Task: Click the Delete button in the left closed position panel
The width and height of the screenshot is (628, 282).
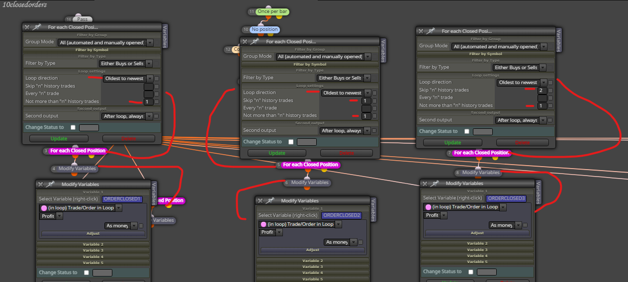Action: click(129, 139)
